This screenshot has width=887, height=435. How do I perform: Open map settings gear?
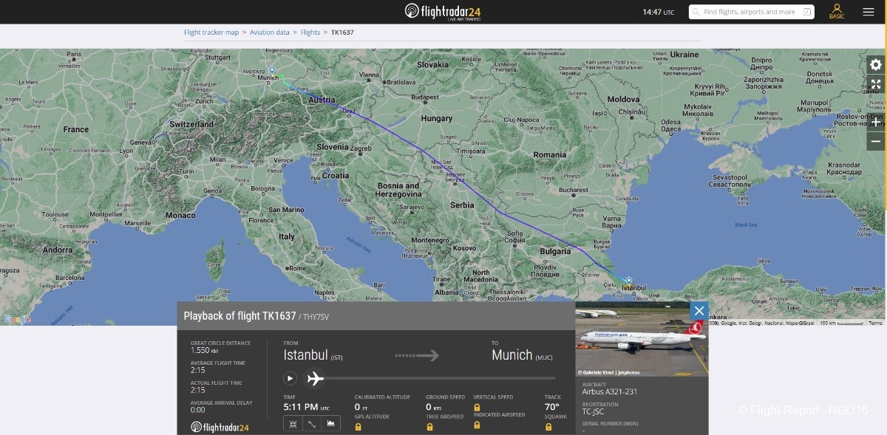click(876, 64)
